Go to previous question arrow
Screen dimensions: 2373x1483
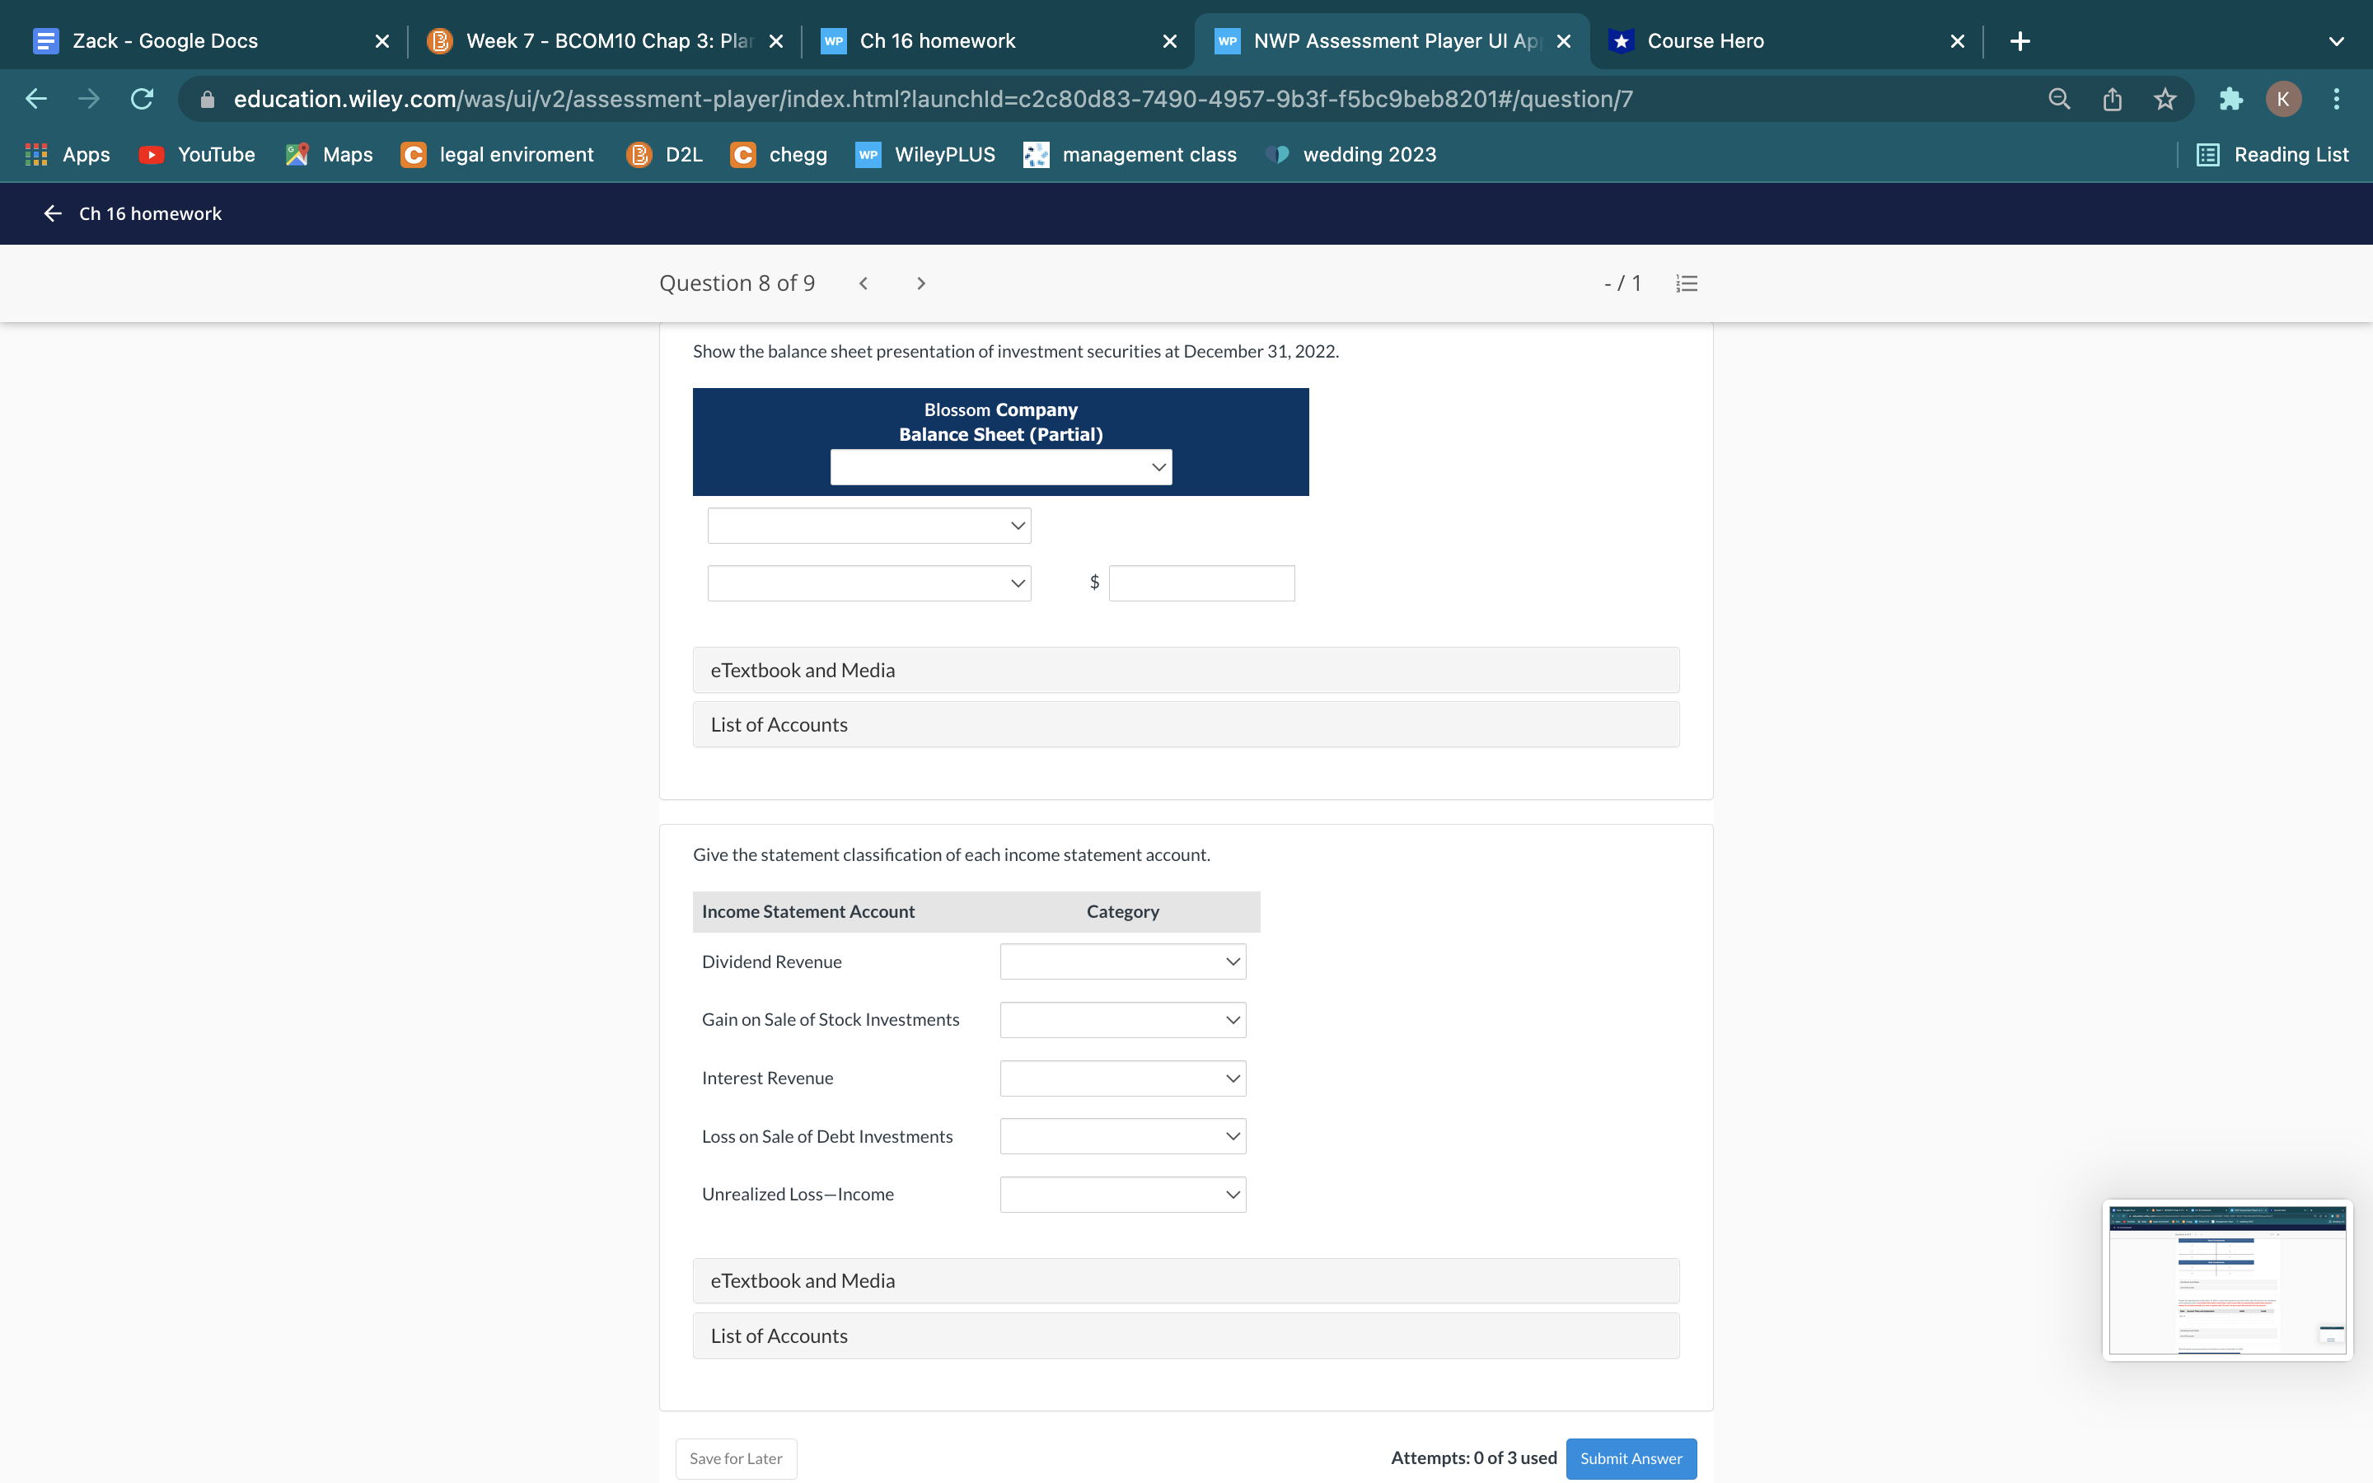pyautogui.click(x=863, y=283)
